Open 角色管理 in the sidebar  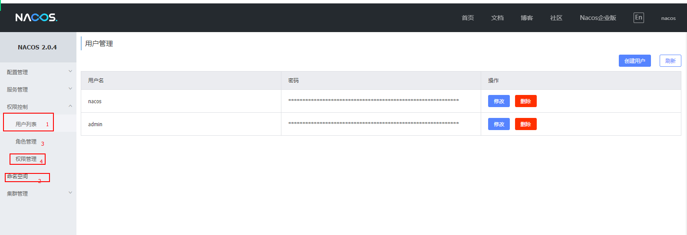26,142
